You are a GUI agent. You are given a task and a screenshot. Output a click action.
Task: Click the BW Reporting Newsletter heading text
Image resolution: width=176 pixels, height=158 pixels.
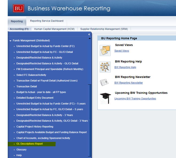point(133,77)
